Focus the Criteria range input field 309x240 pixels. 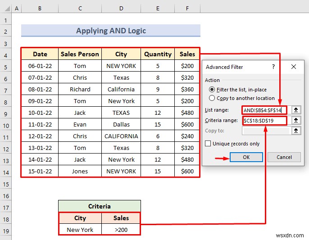[x=264, y=121]
